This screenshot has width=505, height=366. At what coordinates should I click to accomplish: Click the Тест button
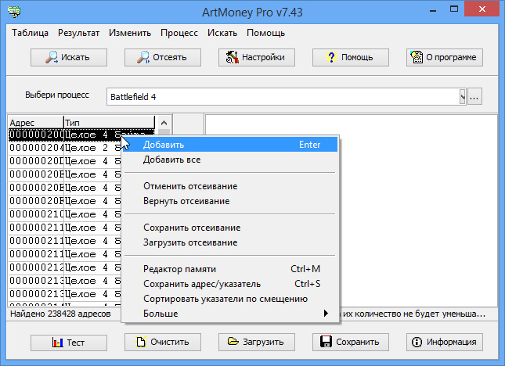point(69,342)
